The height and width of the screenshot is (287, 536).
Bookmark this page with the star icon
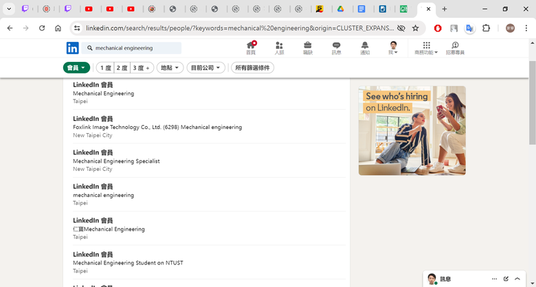(x=415, y=28)
